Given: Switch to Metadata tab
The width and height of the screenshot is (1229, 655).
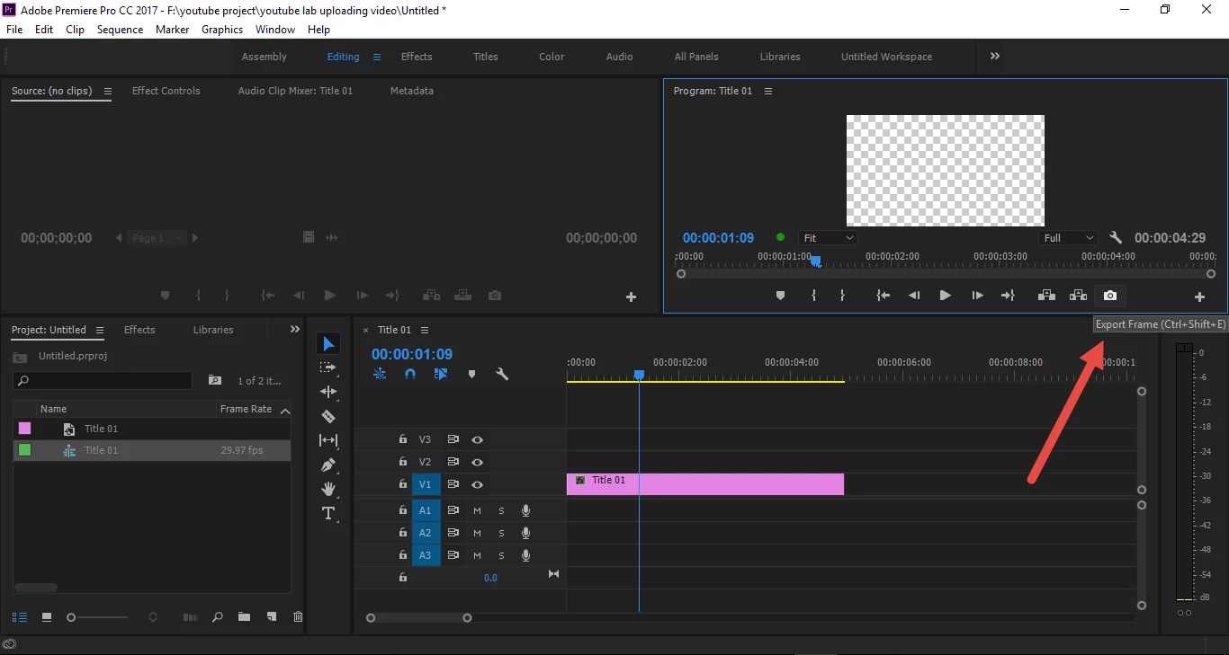Looking at the screenshot, I should click(x=412, y=91).
